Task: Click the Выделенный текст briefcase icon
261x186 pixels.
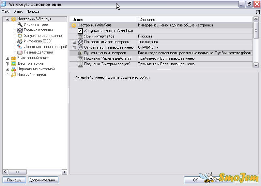Action: tap(13, 58)
